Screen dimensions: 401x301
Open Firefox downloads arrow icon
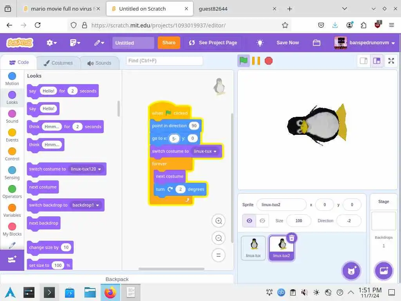(x=335, y=25)
